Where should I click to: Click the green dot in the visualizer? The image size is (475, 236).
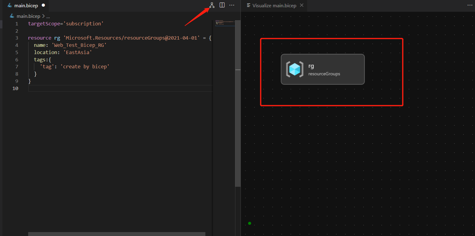click(250, 223)
